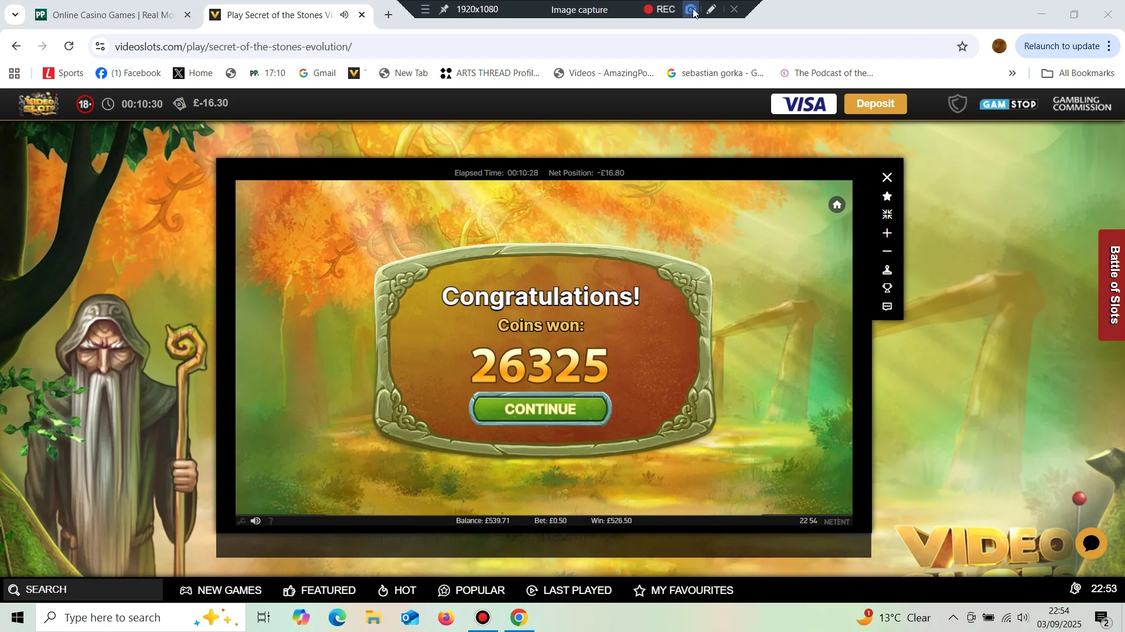Open the Windows notification center
Screen dimensions: 1125x632
[x=1102, y=618]
